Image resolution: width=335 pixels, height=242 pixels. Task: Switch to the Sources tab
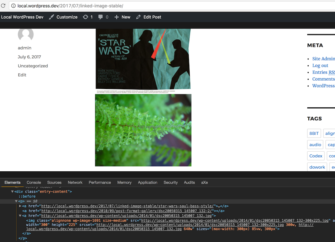coord(54,183)
